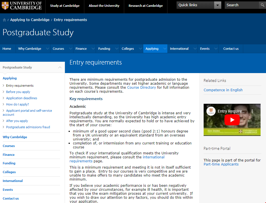
Task: Collapse the Postgraduate Study sidebar section
Action: tap(60, 67)
